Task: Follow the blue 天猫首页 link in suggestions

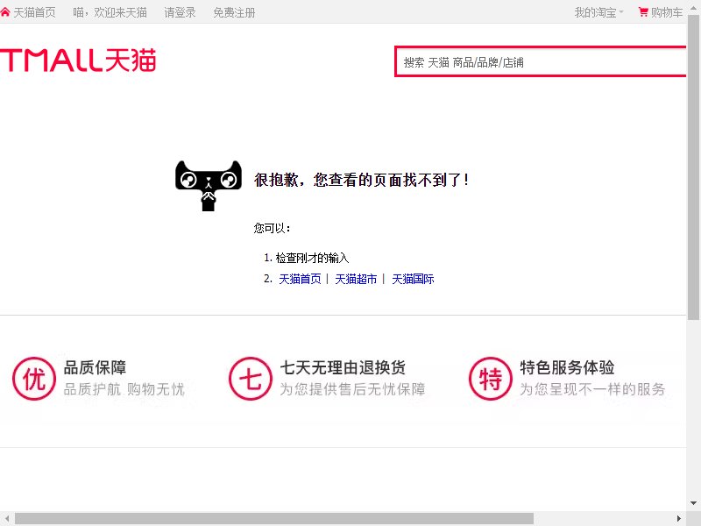Action: [300, 279]
